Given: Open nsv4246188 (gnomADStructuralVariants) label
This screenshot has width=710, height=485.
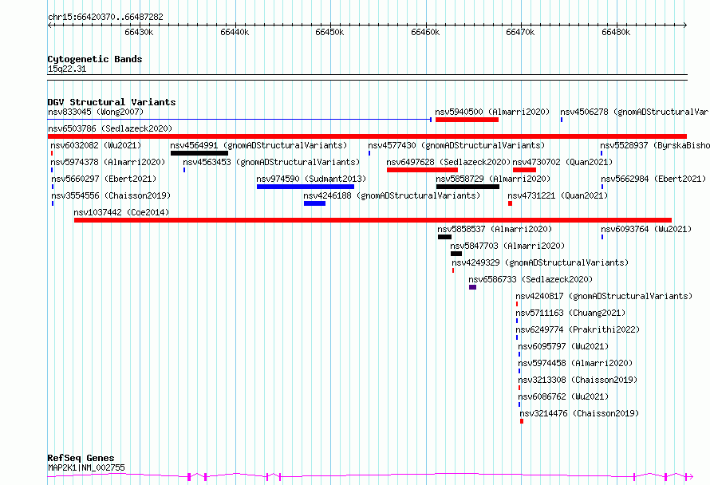Looking at the screenshot, I should coord(392,195).
